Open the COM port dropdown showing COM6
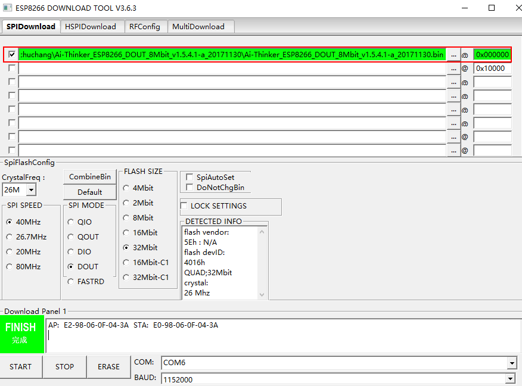522x386 pixels. pos(512,363)
